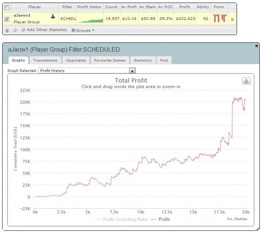Click Add Other Statistics
262x233 pixels.
pos(47,30)
